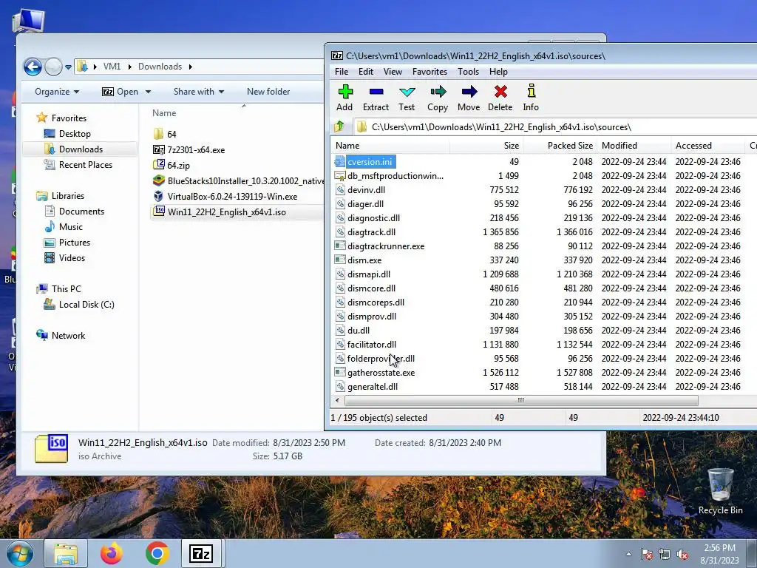Open the View menu in 7-Zip
Image resolution: width=757 pixels, height=568 pixels.
[x=393, y=72]
